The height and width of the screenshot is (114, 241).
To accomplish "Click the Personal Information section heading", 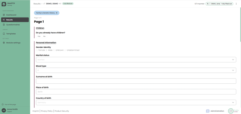I will [x=46, y=43].
